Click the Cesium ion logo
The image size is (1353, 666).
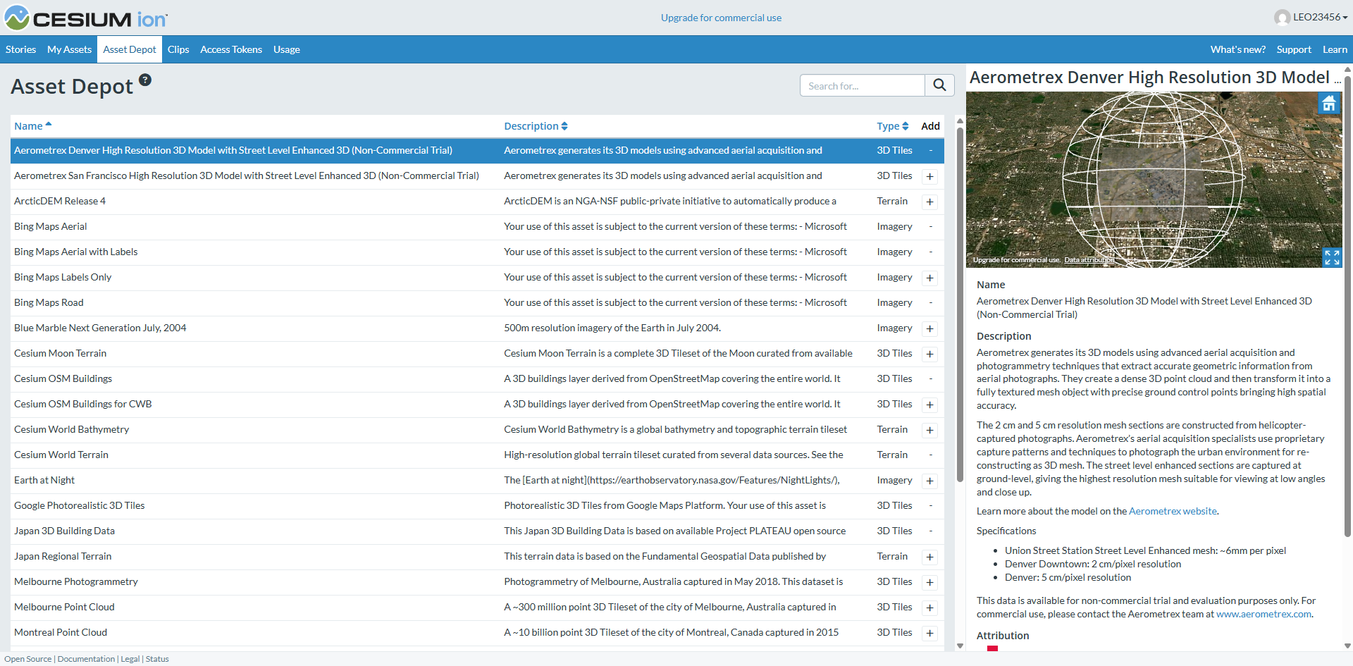[x=86, y=18]
